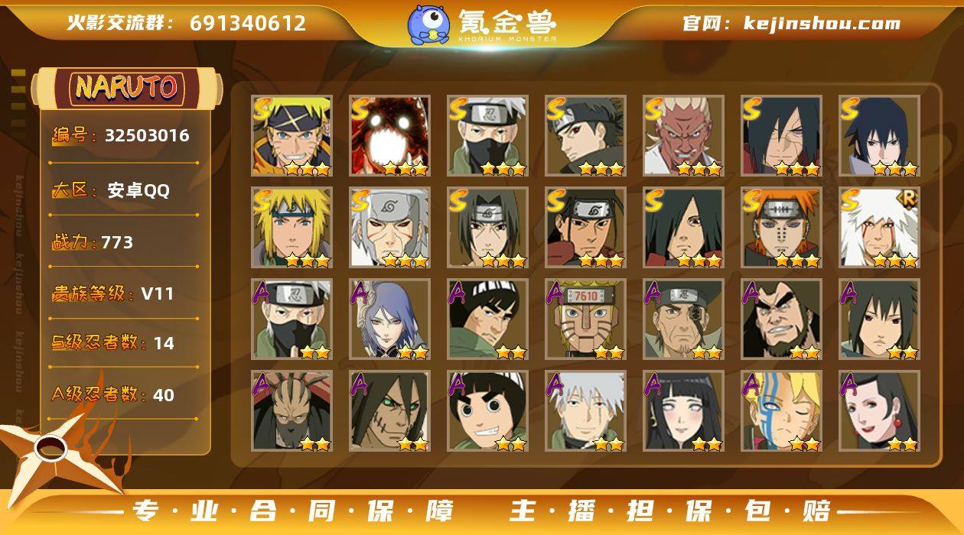
Task: Click the group number 691340612
Action: (x=248, y=23)
